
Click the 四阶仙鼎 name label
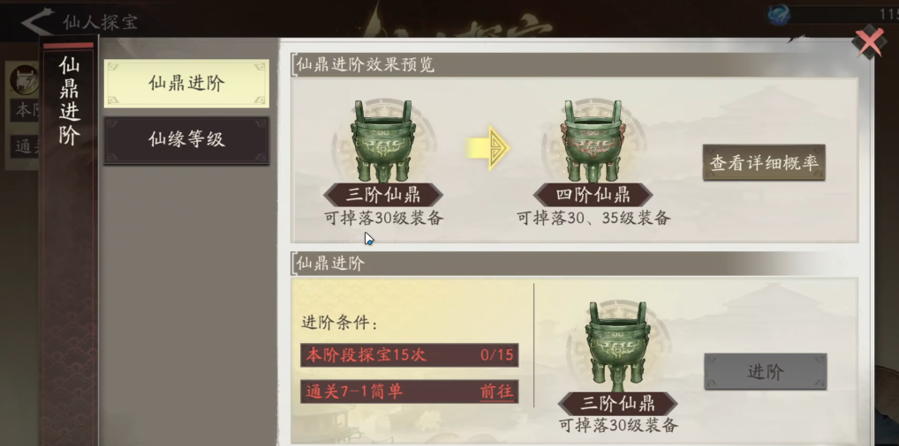pos(593,195)
